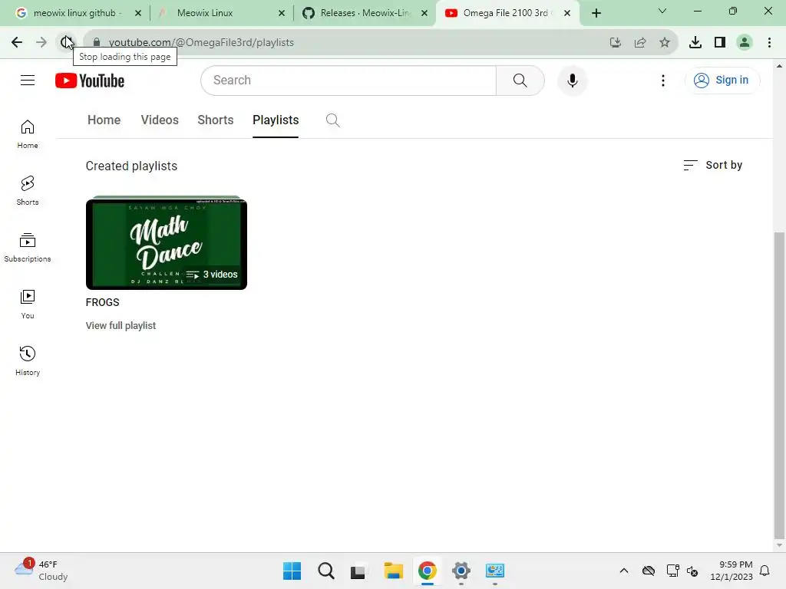Open the You section in sidebar
Screen dimensions: 786x589
pos(28,304)
